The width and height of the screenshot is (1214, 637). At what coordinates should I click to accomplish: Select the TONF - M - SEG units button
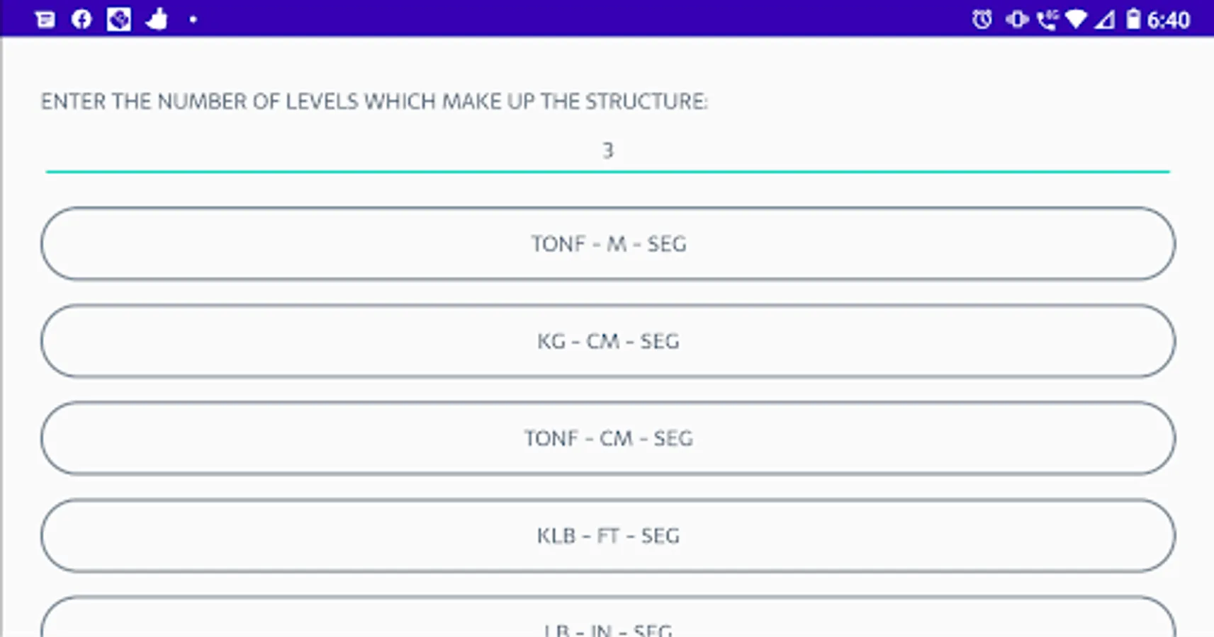click(x=607, y=243)
